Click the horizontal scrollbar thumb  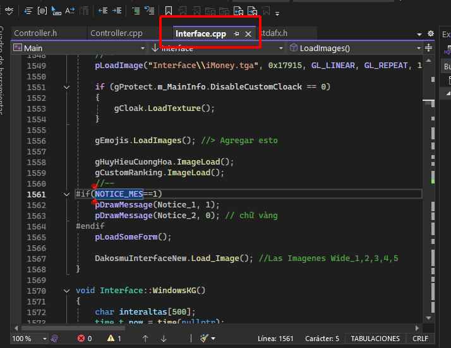click(x=73, y=328)
